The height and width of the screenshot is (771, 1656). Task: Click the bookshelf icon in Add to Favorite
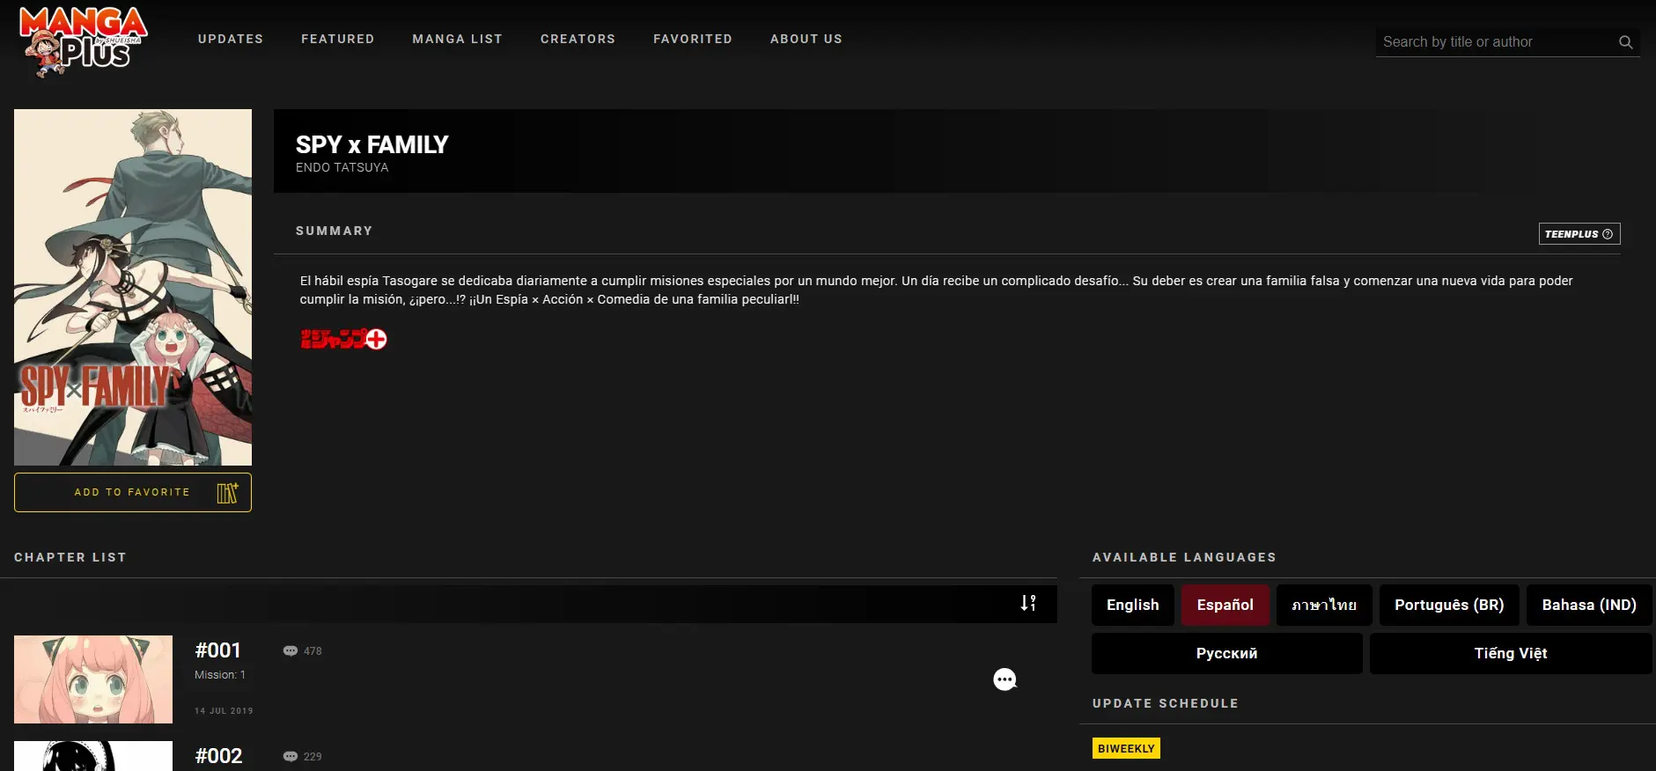click(227, 493)
